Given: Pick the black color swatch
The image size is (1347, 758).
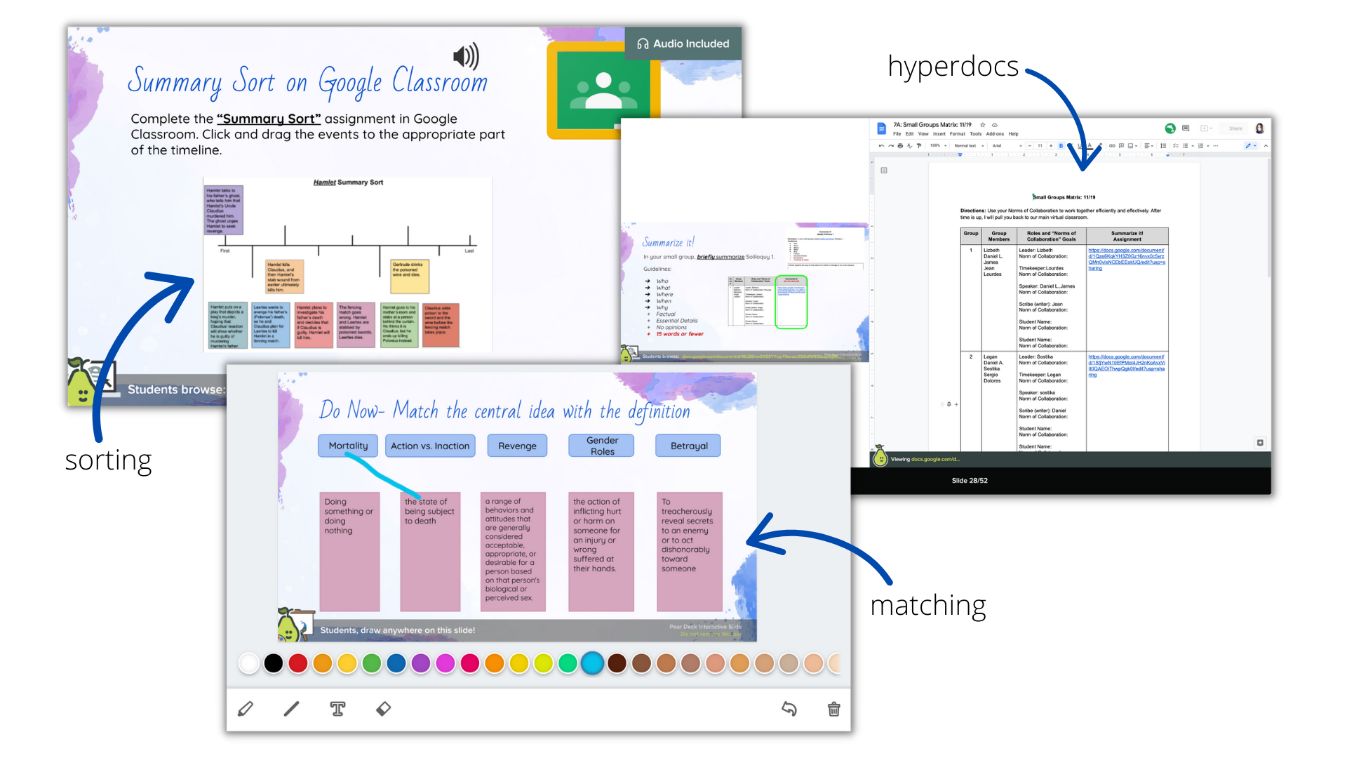Looking at the screenshot, I should 274,663.
